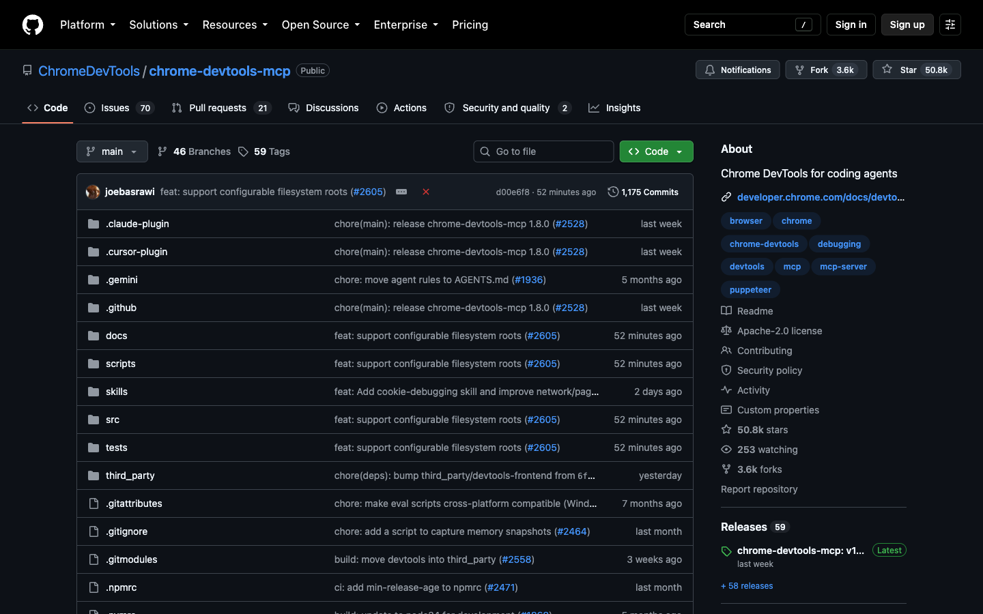Select the mcp-server topic tag
Screen dimensions: 983x614
pos(843,267)
